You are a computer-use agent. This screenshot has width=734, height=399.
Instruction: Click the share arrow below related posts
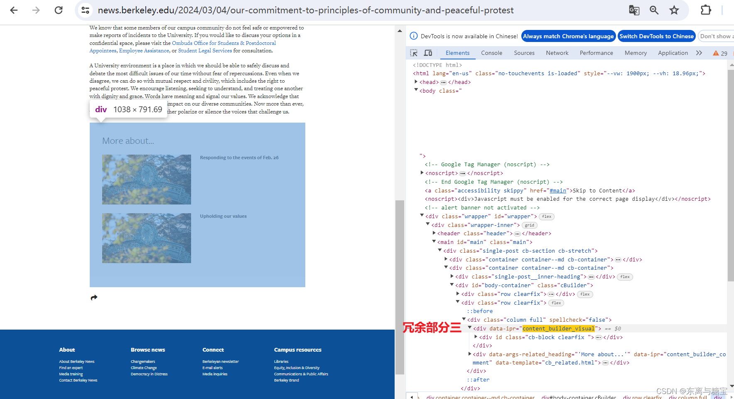(94, 298)
